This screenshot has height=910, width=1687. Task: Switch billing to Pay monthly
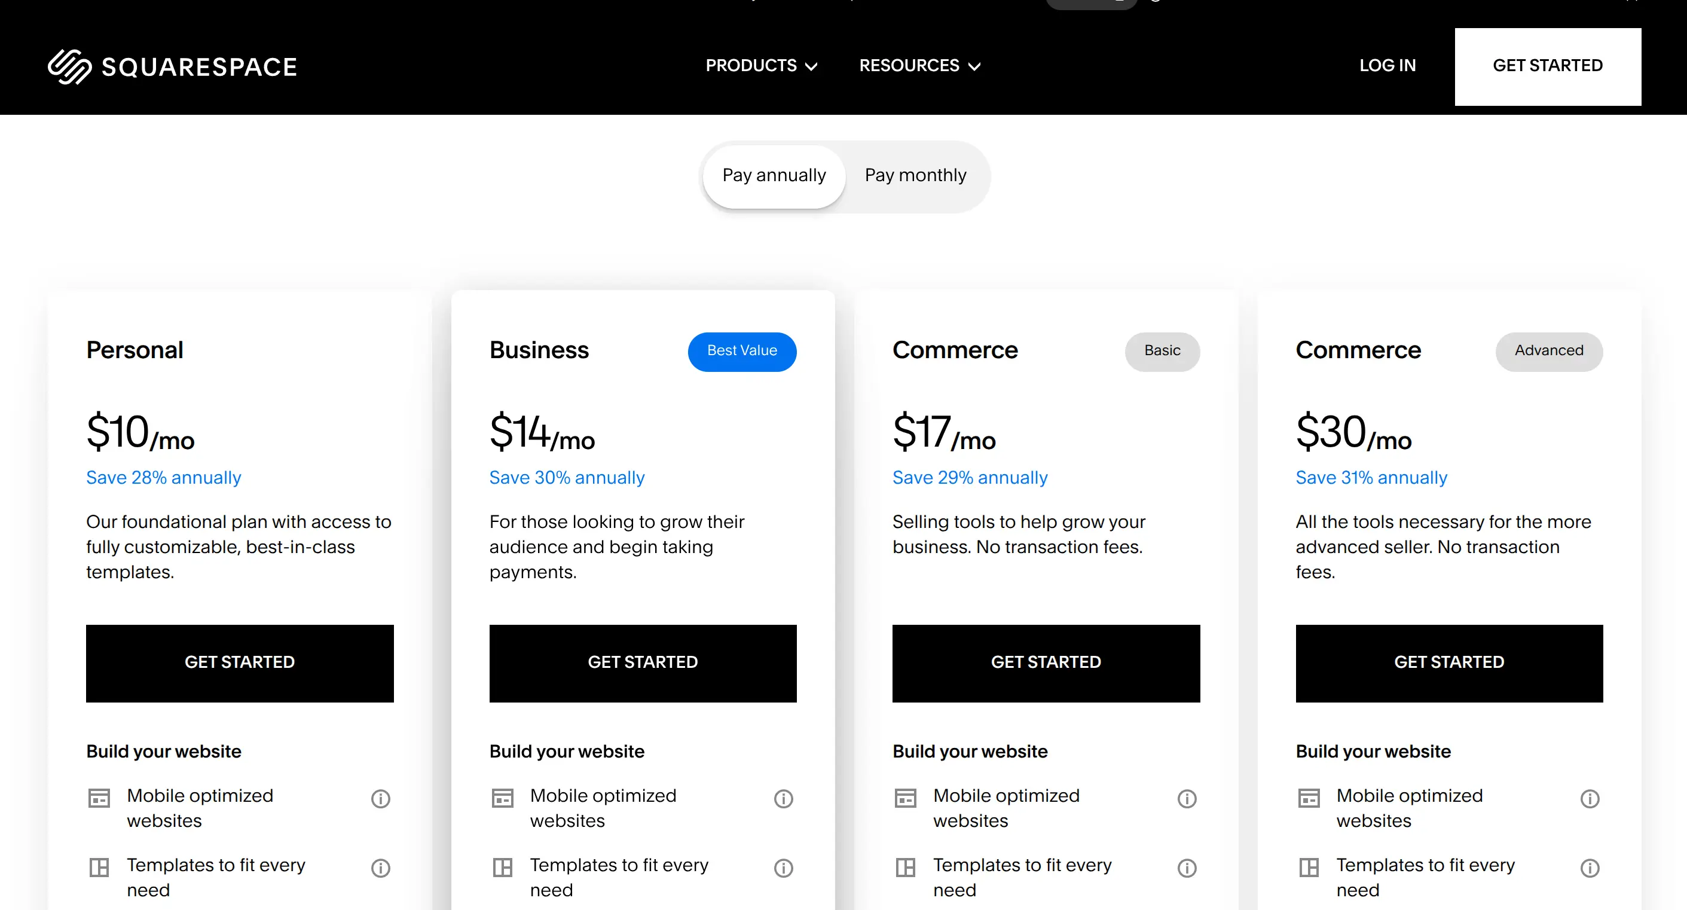(x=916, y=176)
